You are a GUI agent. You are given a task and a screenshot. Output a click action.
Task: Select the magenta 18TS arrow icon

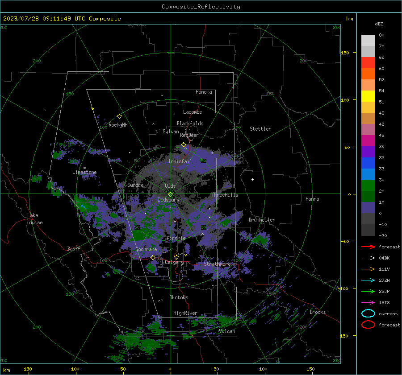[368, 303]
